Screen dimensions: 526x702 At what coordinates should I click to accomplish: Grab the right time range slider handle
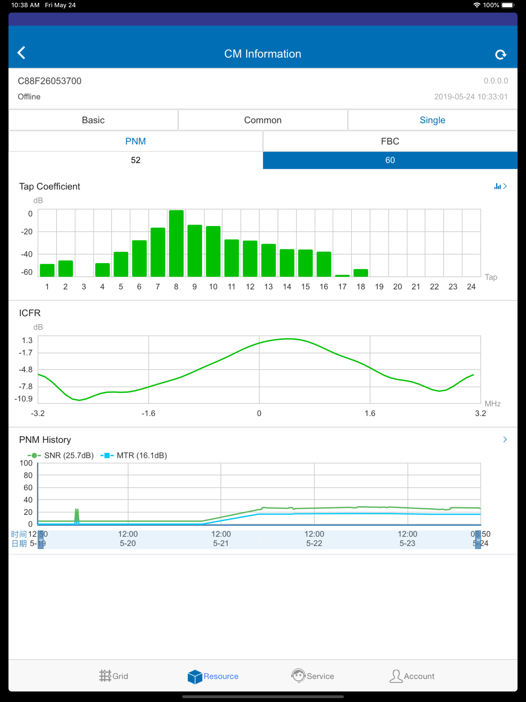(x=478, y=540)
